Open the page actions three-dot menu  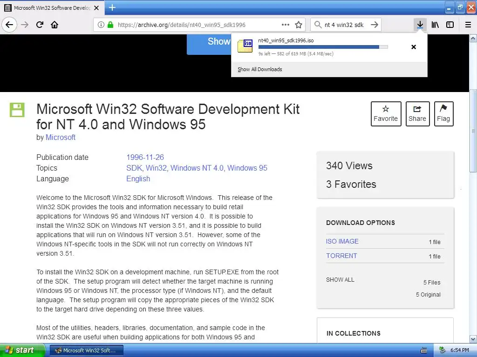tap(286, 25)
